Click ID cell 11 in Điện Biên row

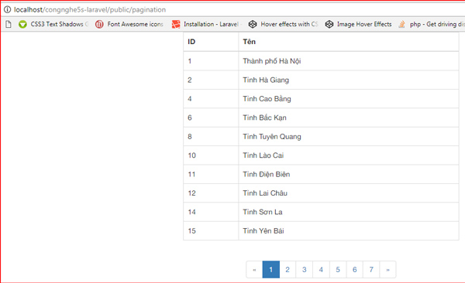tap(211, 174)
